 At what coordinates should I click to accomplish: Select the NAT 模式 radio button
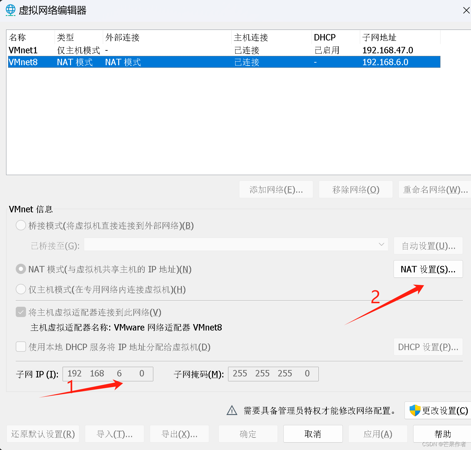point(21,269)
